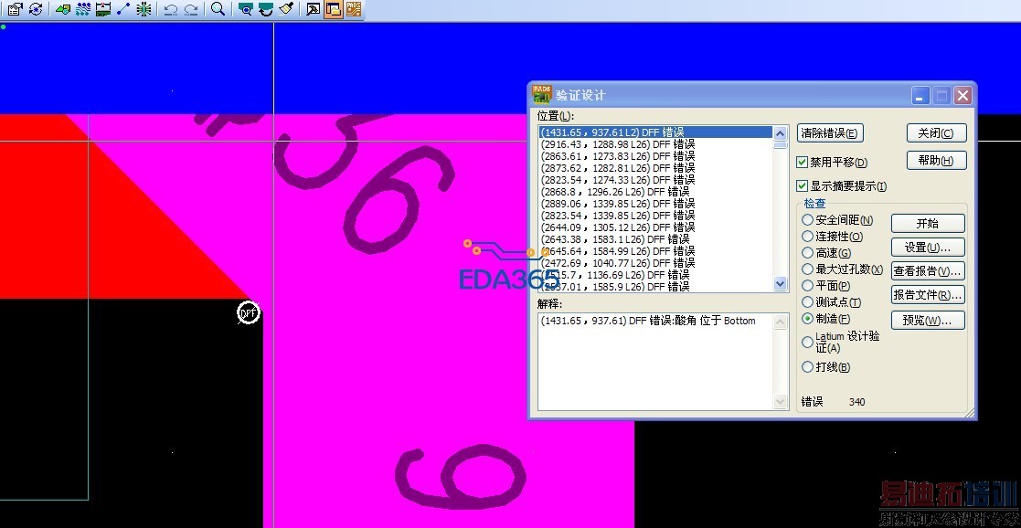Select error row (2916.43, 1288.98 L26)
Viewport: 1021px width, 528px height.
655,144
